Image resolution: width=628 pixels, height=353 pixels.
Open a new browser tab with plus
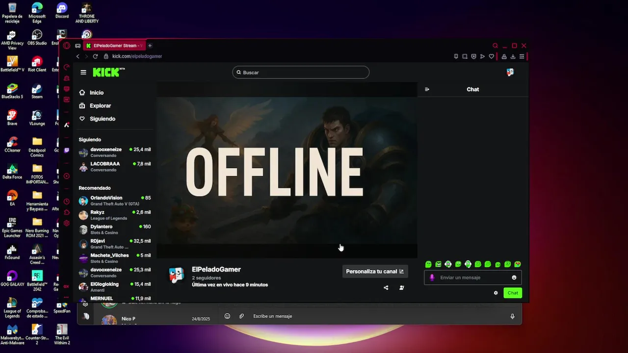[150, 46]
